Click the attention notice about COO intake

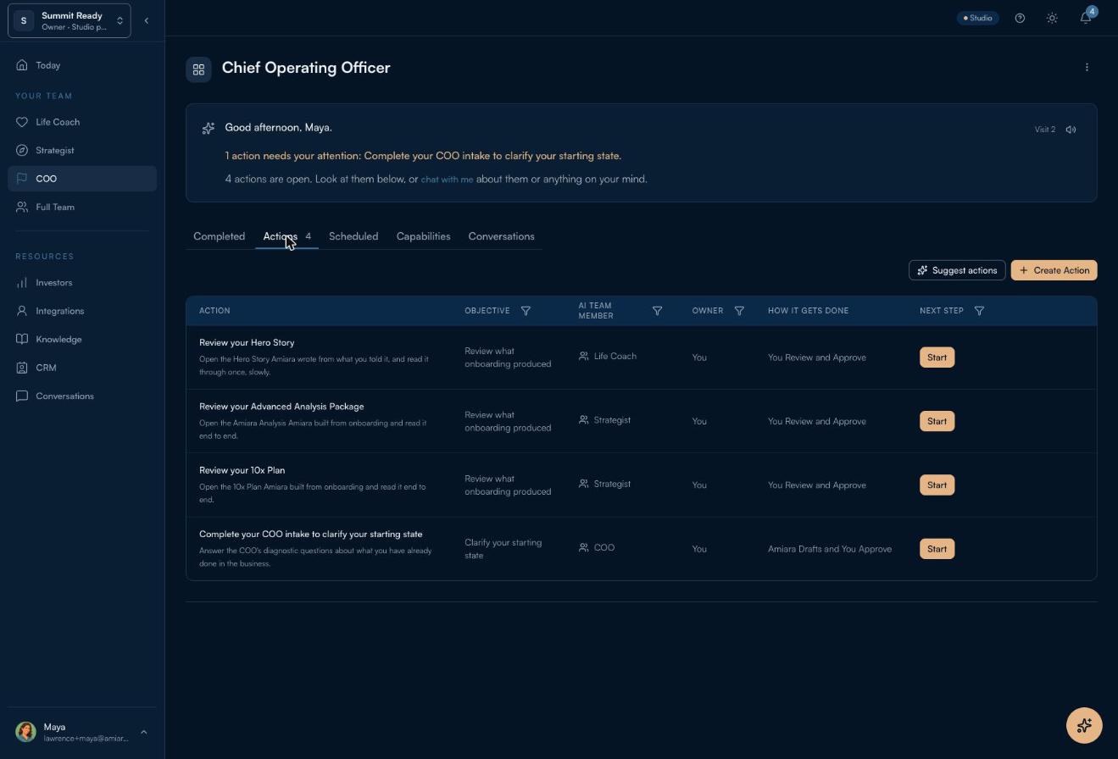pos(423,156)
